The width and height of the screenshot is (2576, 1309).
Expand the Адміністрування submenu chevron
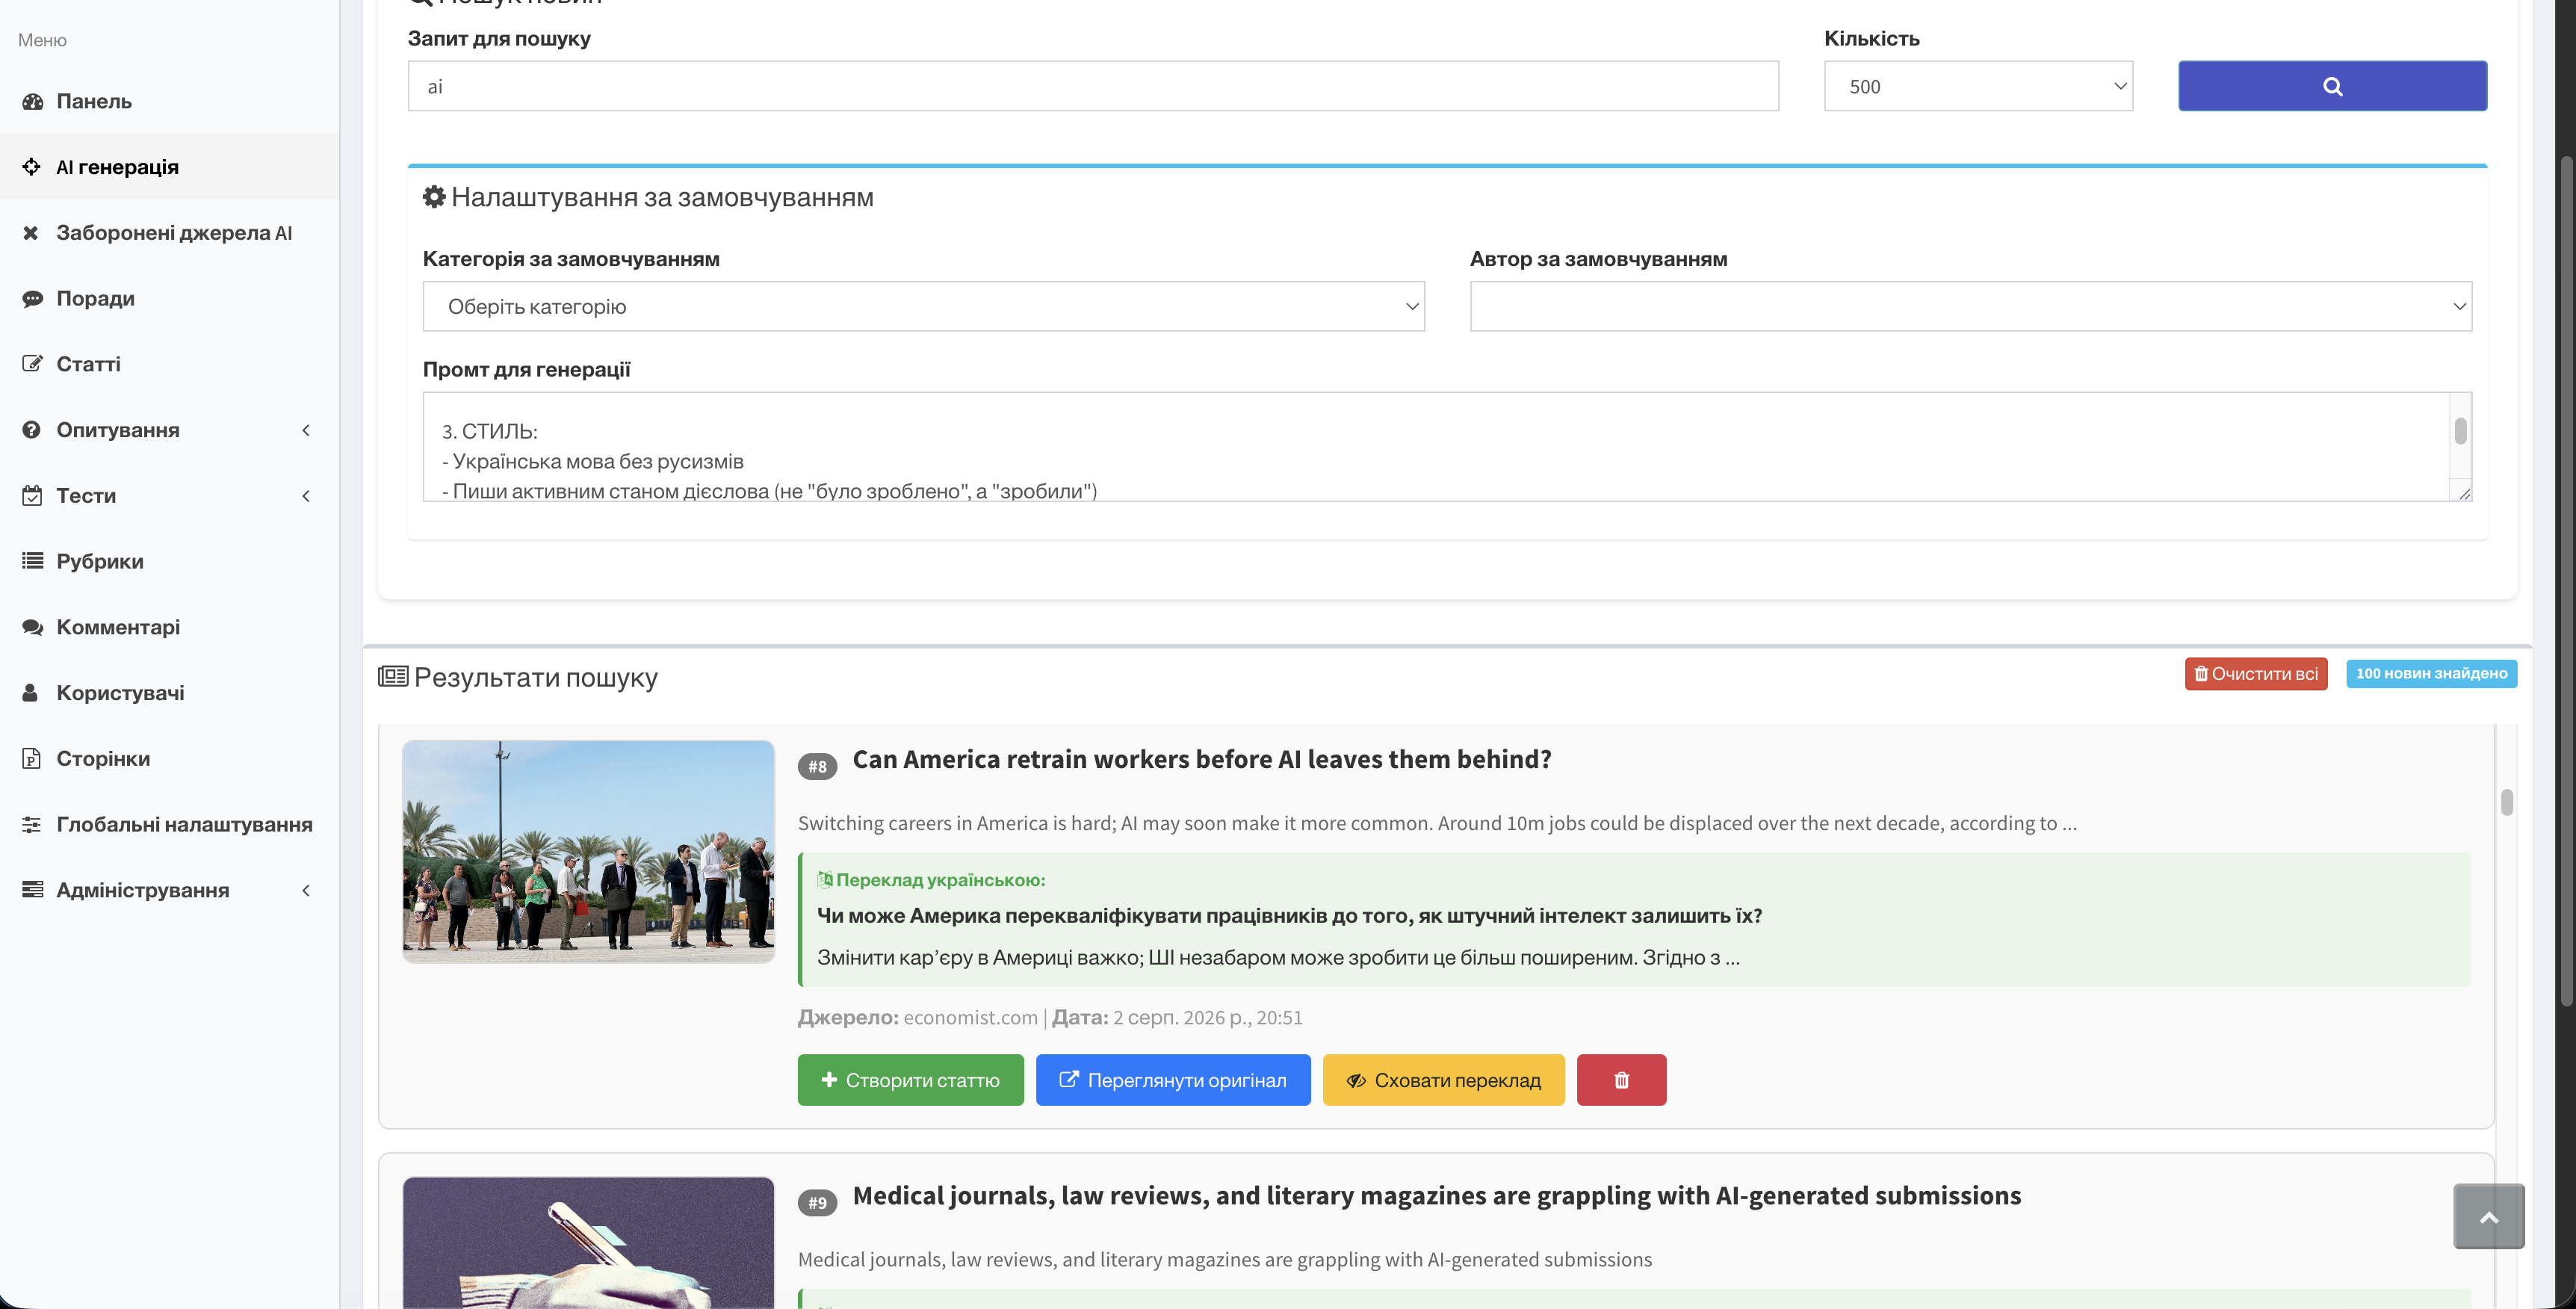click(x=306, y=890)
